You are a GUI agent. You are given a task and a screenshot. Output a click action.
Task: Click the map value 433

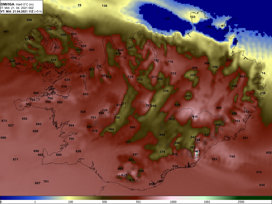(132, 180)
